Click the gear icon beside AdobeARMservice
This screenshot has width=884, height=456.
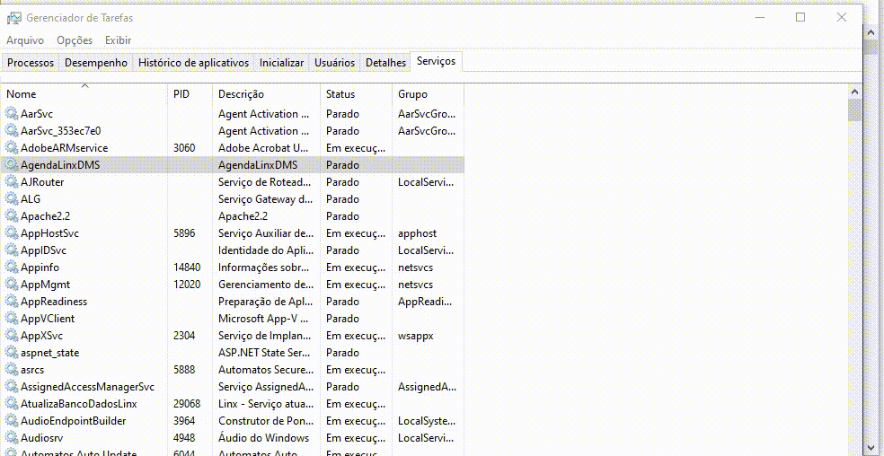12,148
